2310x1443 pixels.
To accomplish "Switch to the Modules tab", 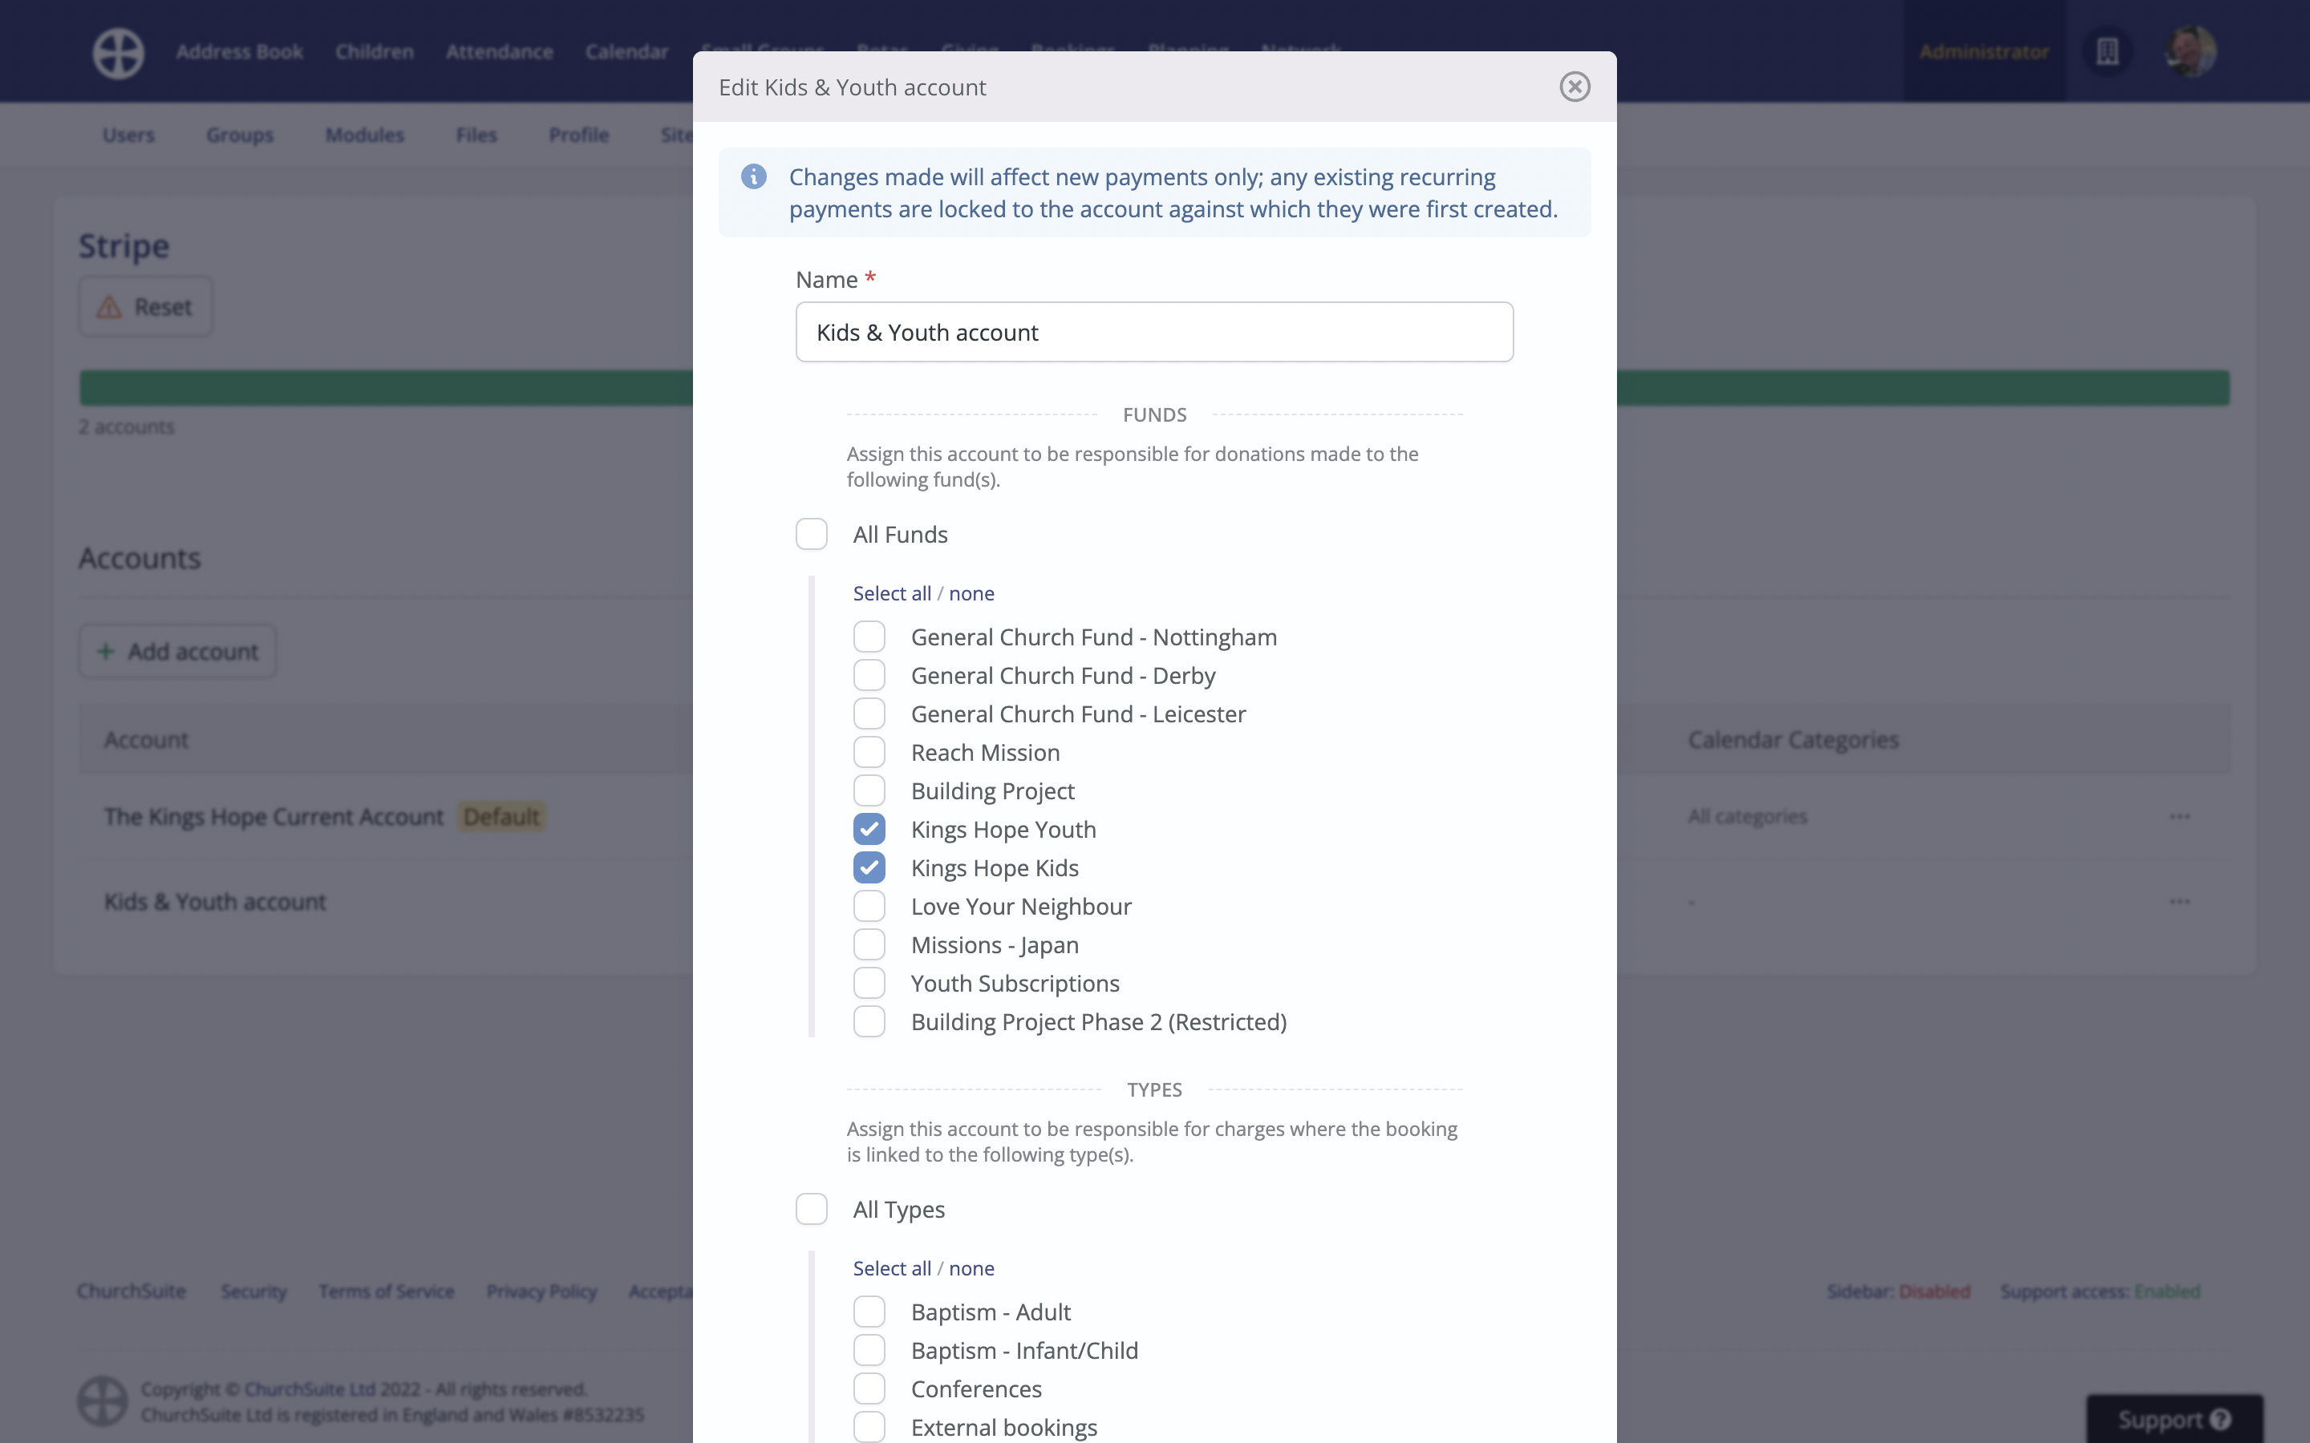I will click(x=365, y=135).
